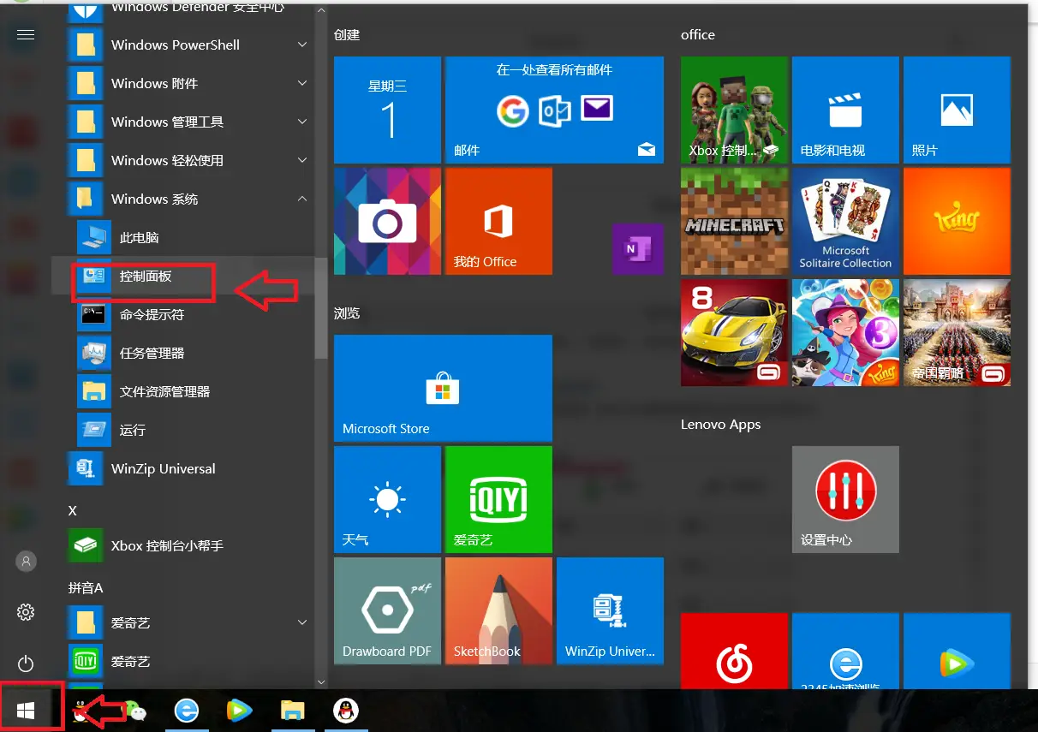The width and height of the screenshot is (1038, 732).
Task: Launch the SketchBook tile
Action: (x=498, y=610)
